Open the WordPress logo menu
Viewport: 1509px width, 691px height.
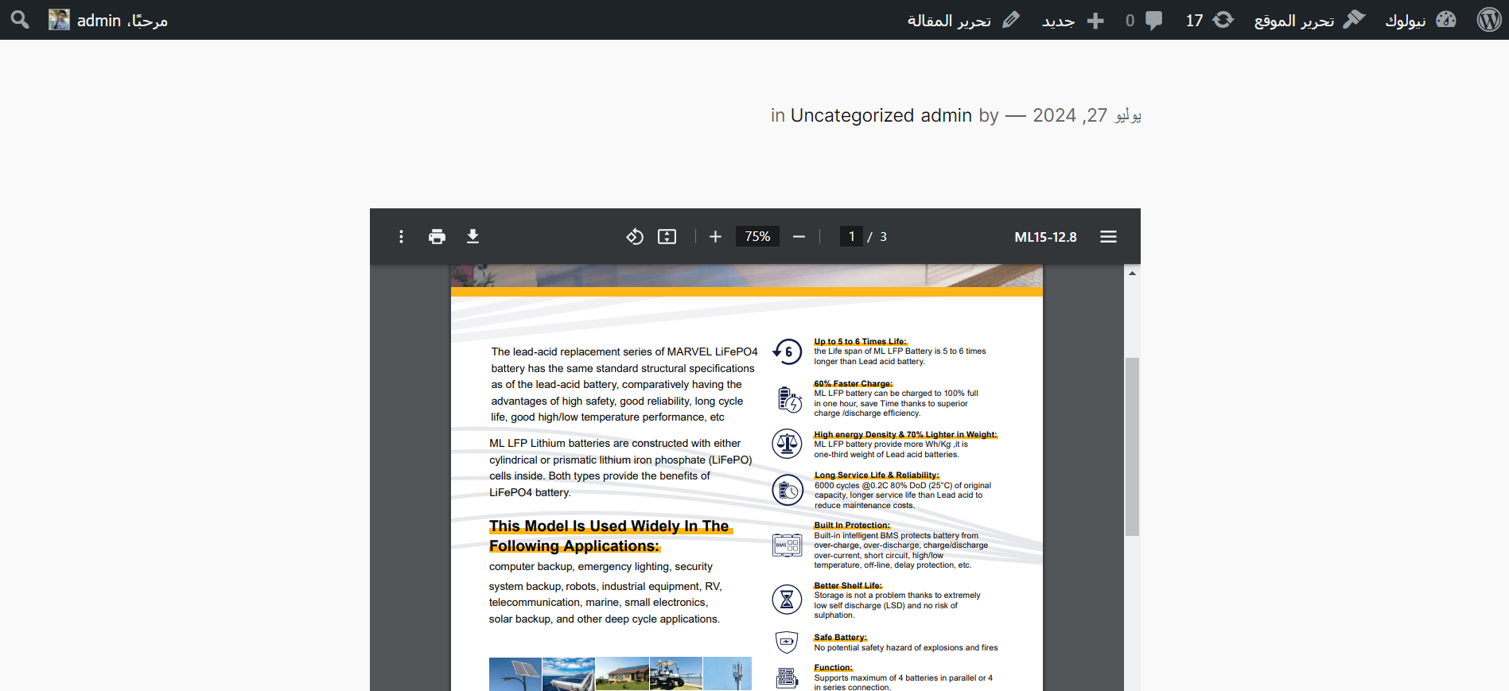[1488, 20]
